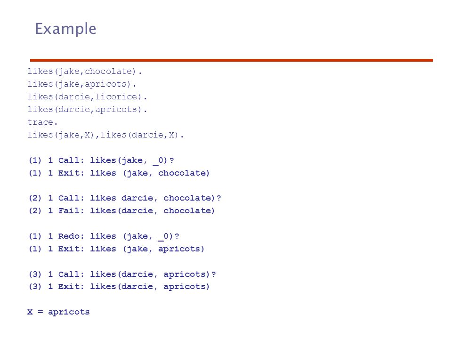Click the Example slide title

click(65, 29)
